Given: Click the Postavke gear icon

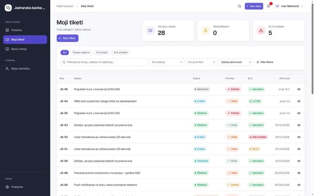Looking at the screenshot, I should point(7,187).
